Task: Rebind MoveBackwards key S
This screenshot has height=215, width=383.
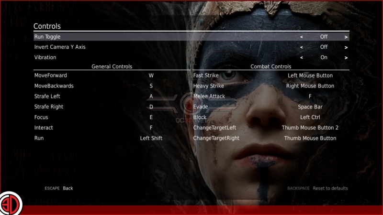Action: click(x=151, y=86)
